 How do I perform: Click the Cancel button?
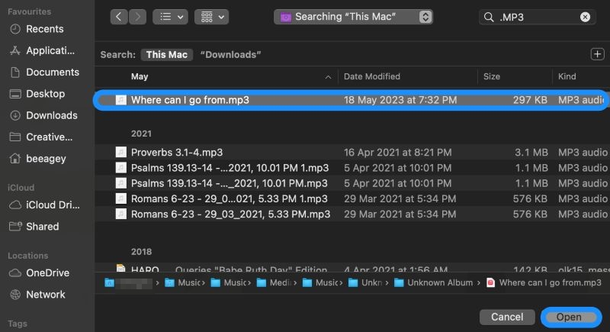click(507, 317)
